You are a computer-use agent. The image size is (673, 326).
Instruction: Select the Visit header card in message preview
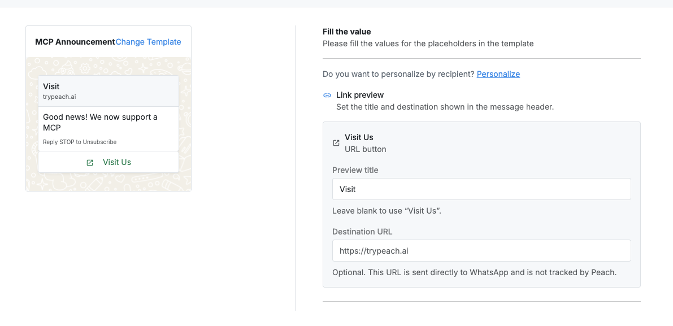[108, 91]
